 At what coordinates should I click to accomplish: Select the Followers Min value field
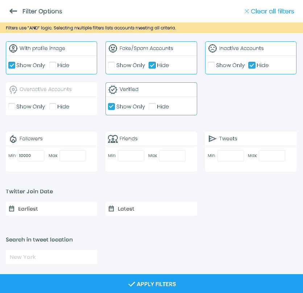[x=31, y=156]
